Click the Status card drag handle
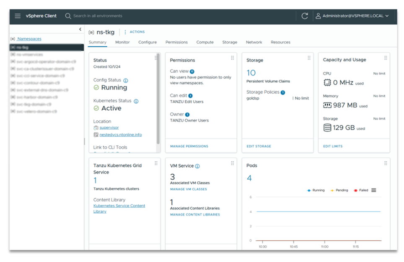 tap(155, 58)
